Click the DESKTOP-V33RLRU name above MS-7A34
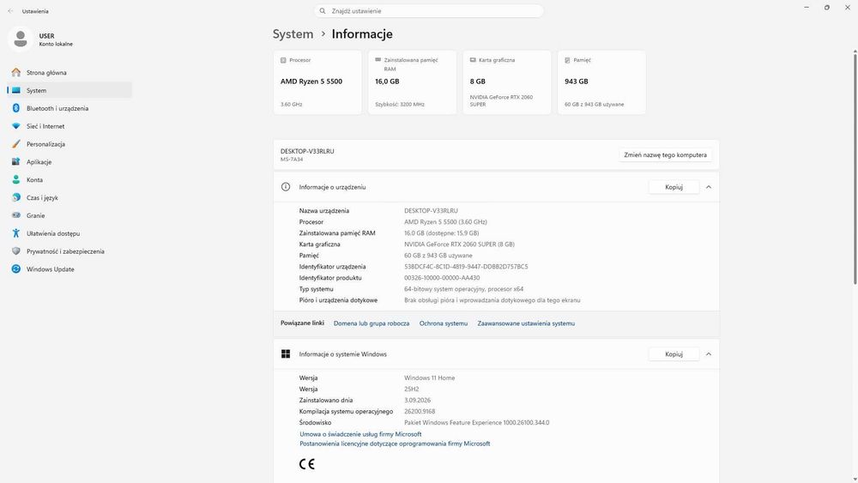Viewport: 858px width, 483px height. tap(307, 151)
